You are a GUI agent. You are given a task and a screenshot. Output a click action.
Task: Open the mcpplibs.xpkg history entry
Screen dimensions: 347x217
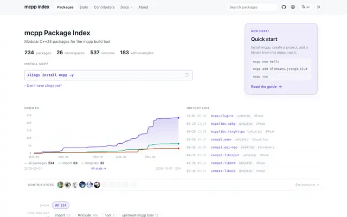(x=223, y=124)
